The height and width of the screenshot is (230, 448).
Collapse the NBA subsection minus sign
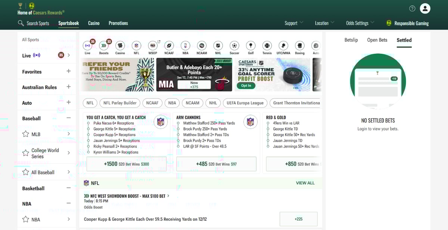[69, 204]
